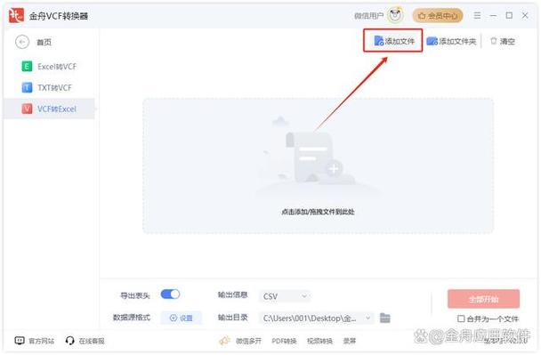Viewport: 541px width, 355px height.
Task: Click the 添加文件夹 button
Action: point(451,42)
